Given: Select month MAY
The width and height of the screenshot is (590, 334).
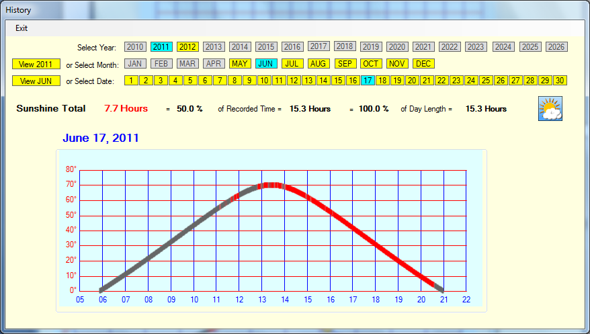Looking at the screenshot, I should coord(240,64).
